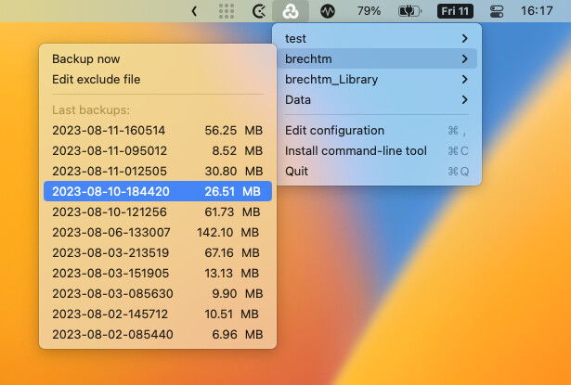
Task: Select backup 2023-08-06-133007
Action: (158, 232)
